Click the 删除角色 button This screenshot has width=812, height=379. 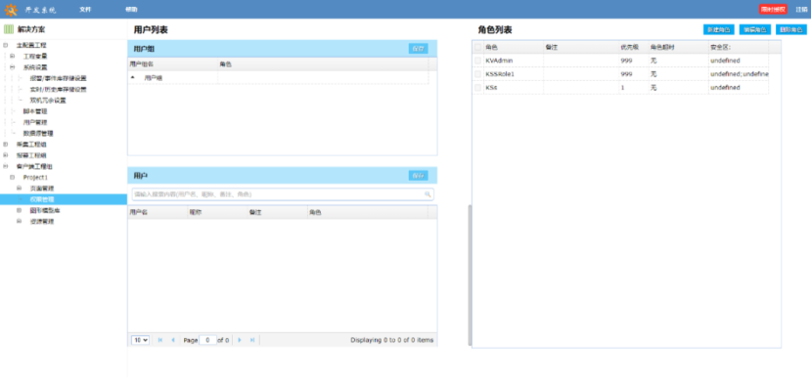[x=791, y=30]
